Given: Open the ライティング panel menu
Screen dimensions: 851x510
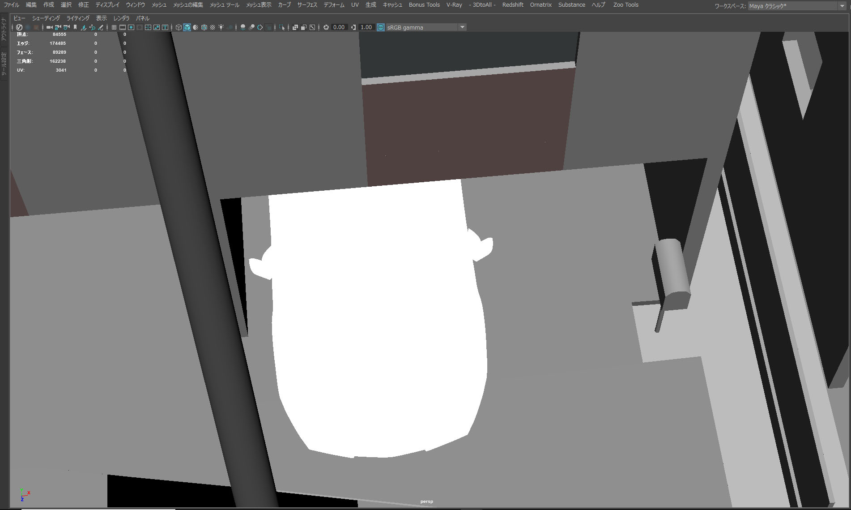Looking at the screenshot, I should 78,18.
